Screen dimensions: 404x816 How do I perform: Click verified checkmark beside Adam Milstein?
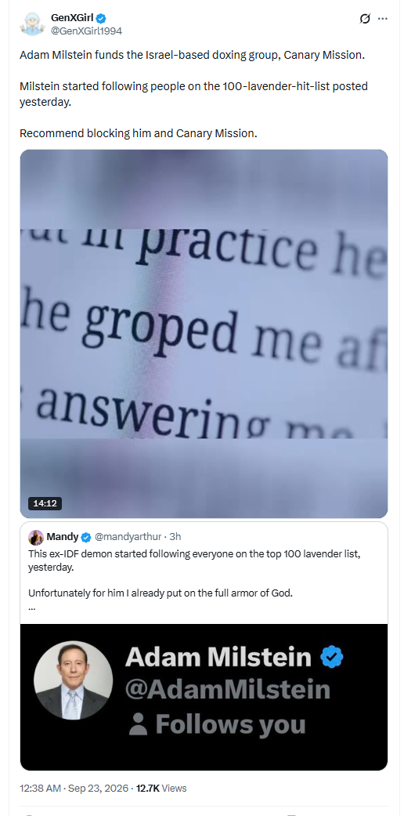click(x=332, y=658)
